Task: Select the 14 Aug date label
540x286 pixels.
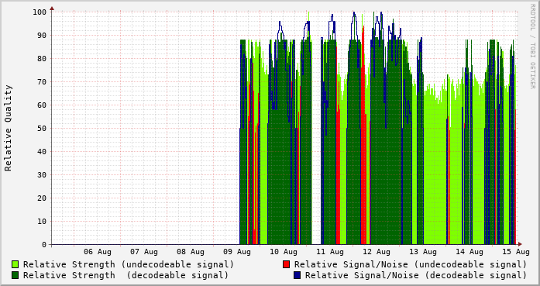Action: (469, 252)
